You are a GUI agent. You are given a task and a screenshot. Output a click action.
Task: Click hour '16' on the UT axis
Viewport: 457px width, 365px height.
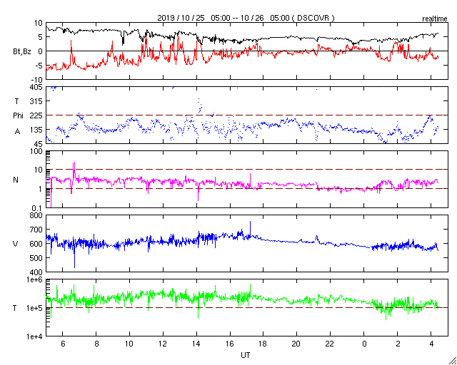coord(230,344)
